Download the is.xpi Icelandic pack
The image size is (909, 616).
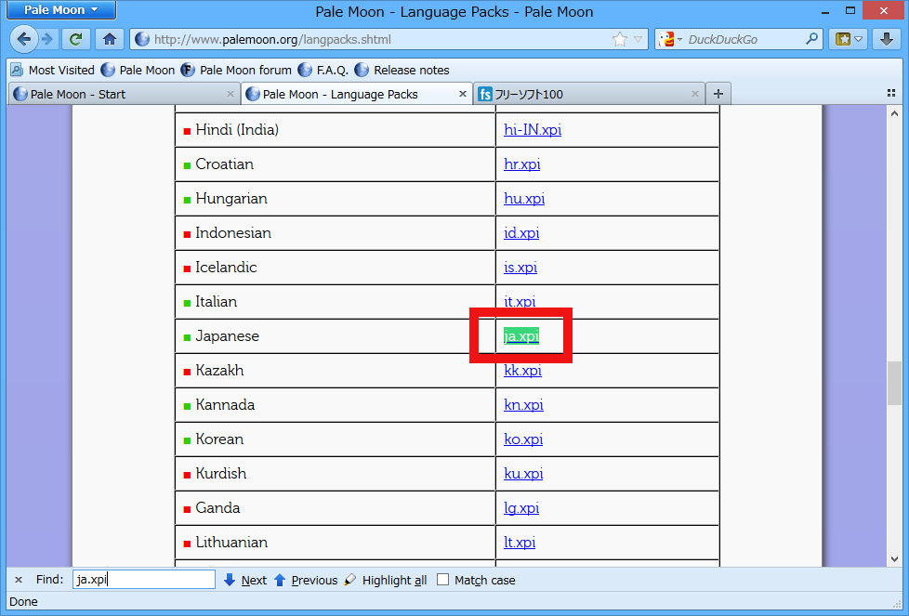point(520,268)
